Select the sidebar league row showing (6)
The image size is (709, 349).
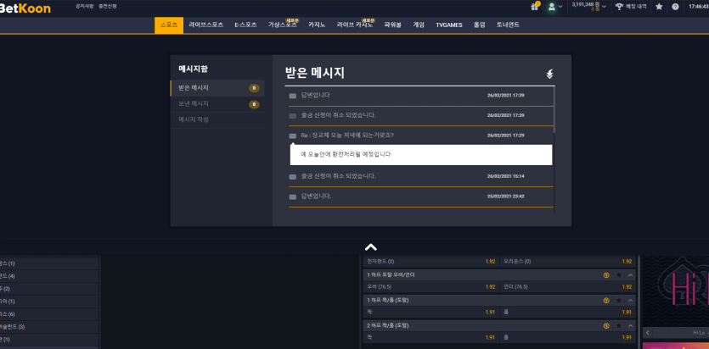(x=49, y=313)
